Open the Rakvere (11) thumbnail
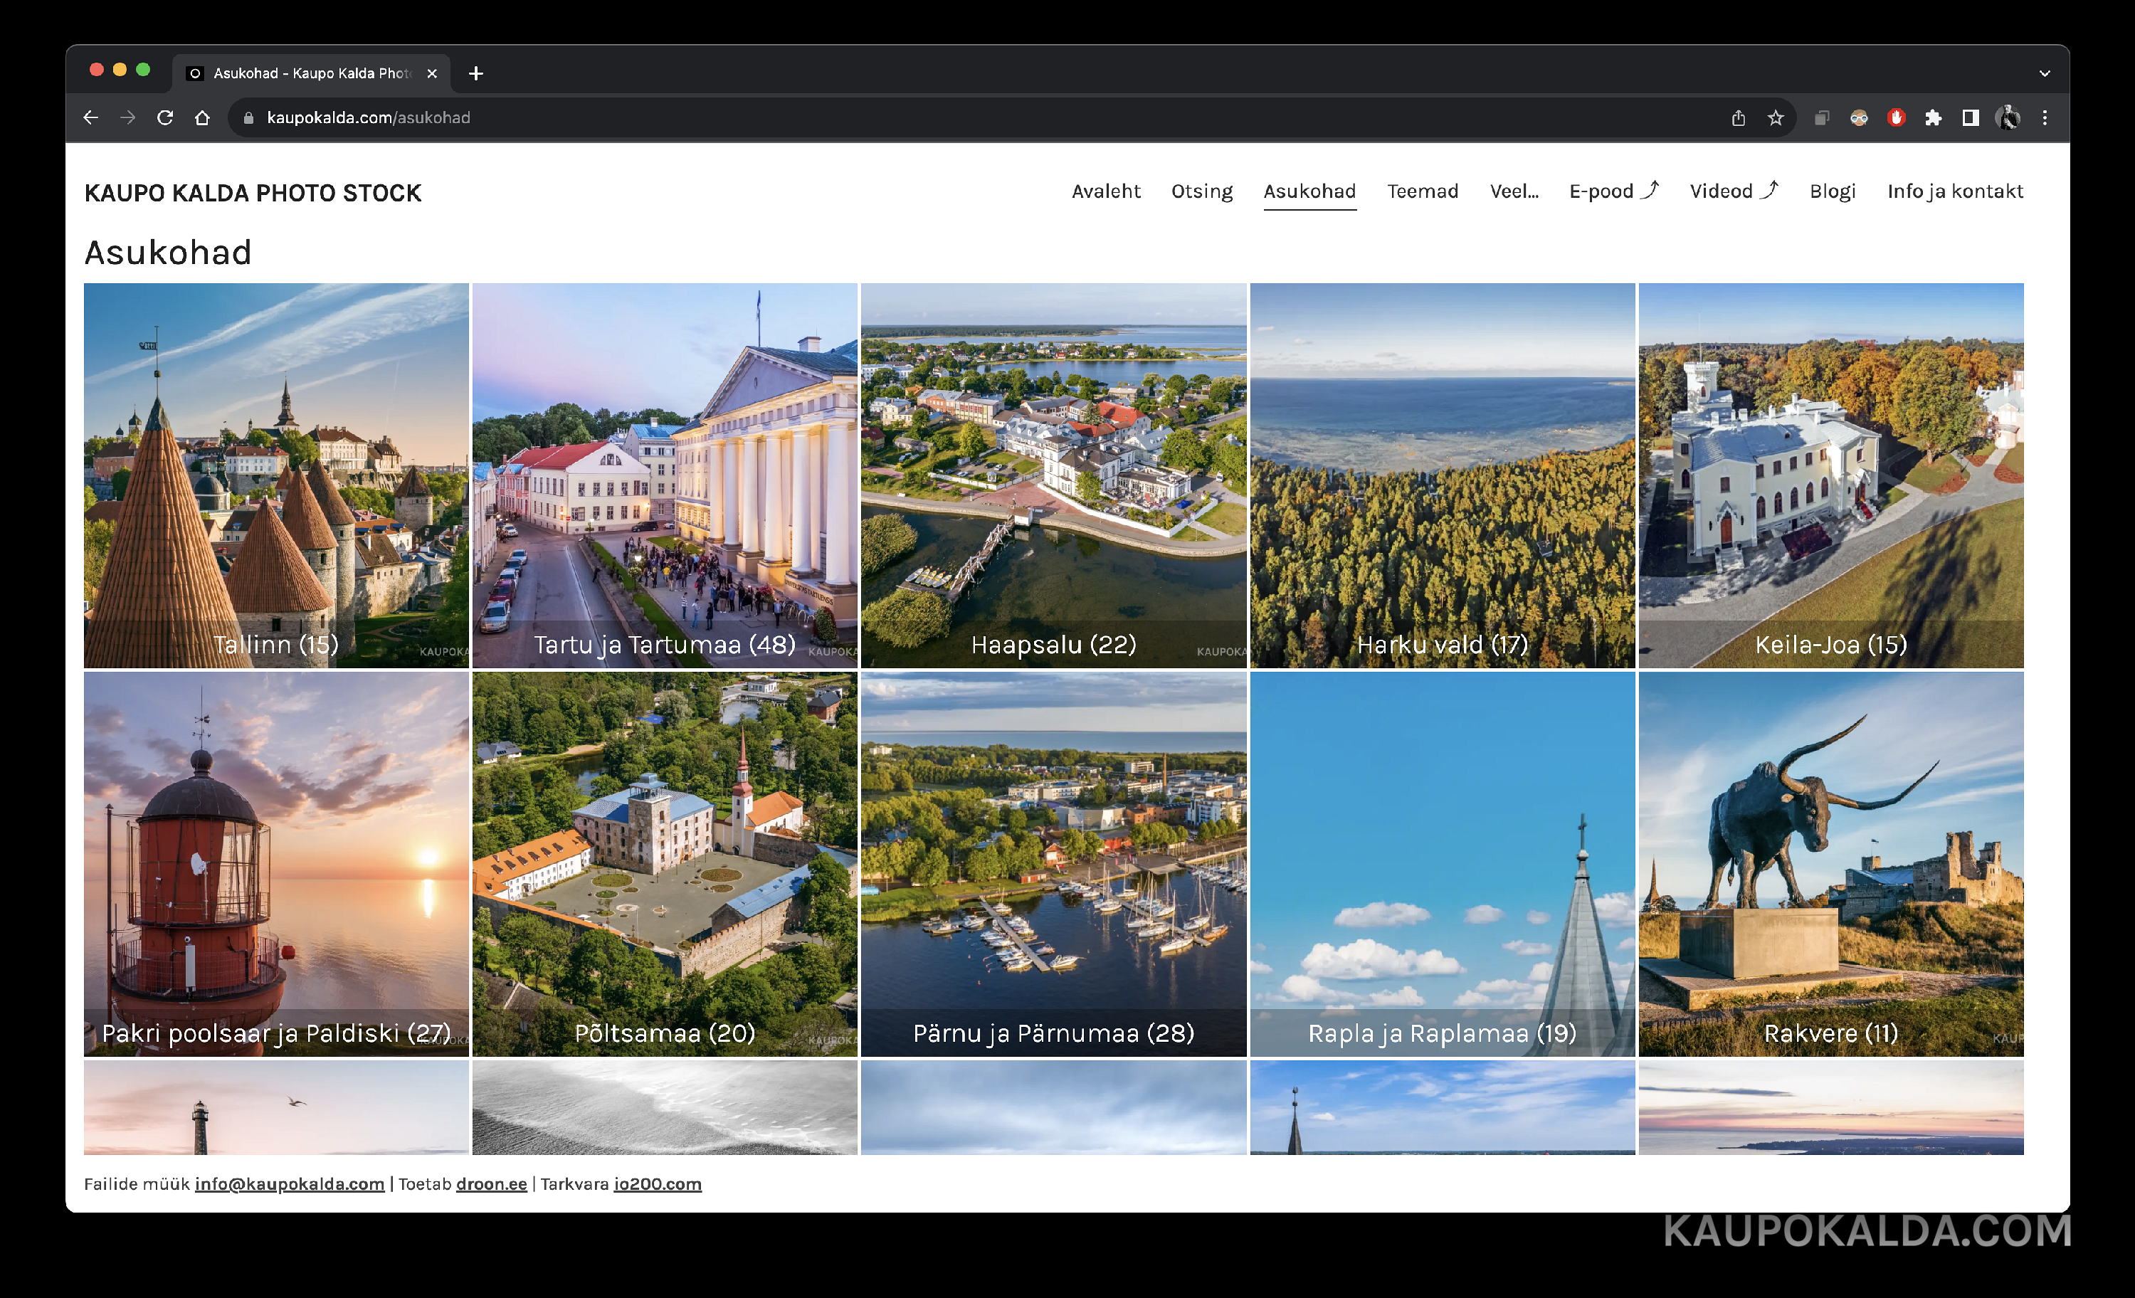The image size is (2135, 1298). pyautogui.click(x=1830, y=863)
